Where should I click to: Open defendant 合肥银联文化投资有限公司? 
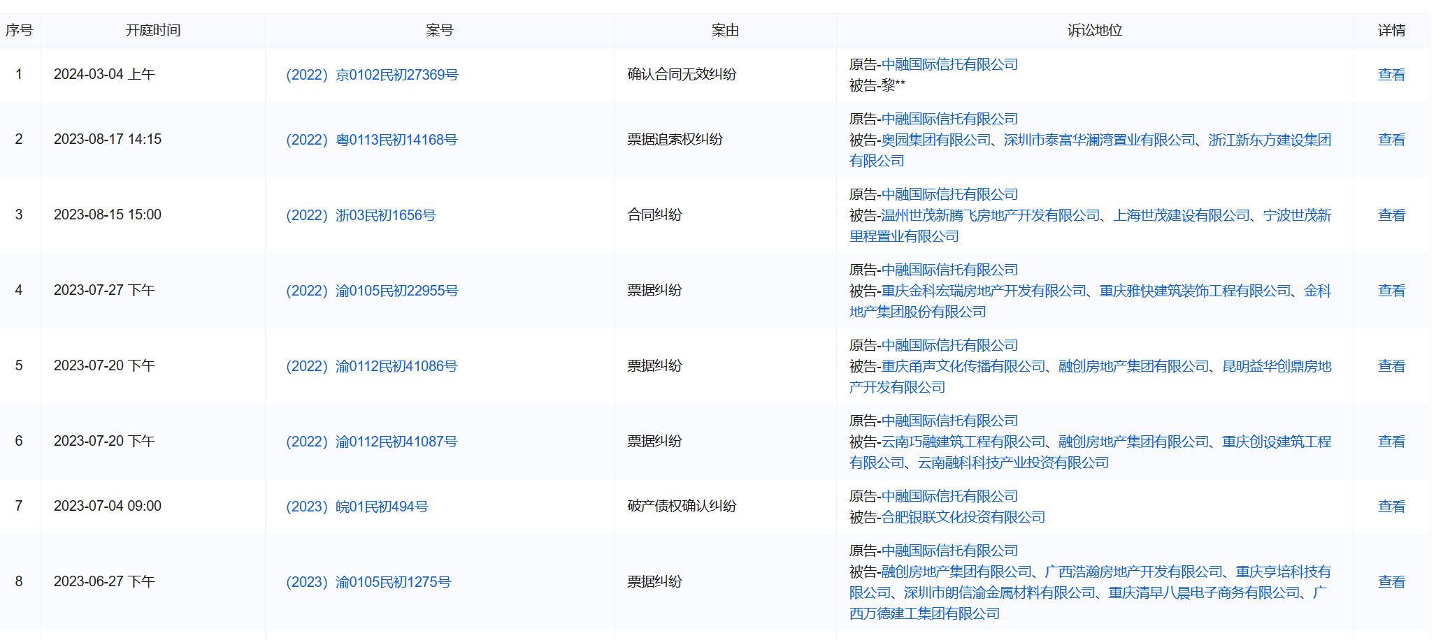[963, 517]
